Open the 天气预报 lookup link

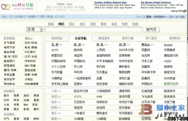(9, 43)
